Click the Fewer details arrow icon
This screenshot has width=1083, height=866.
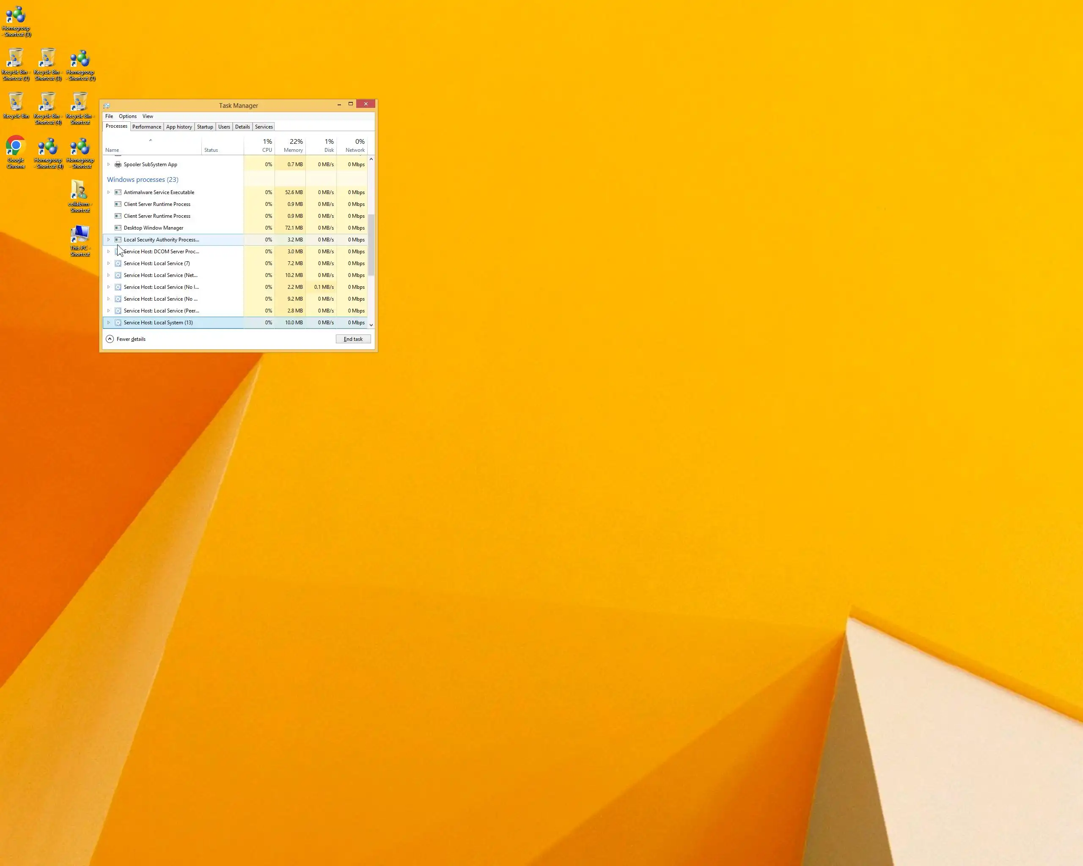coord(110,339)
